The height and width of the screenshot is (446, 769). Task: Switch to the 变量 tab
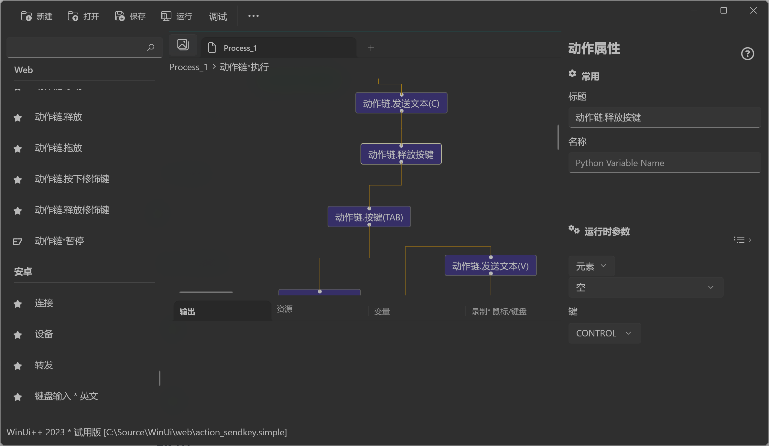pyautogui.click(x=382, y=311)
